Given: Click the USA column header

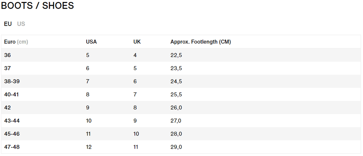Looking at the screenshot, I should pos(91,42).
